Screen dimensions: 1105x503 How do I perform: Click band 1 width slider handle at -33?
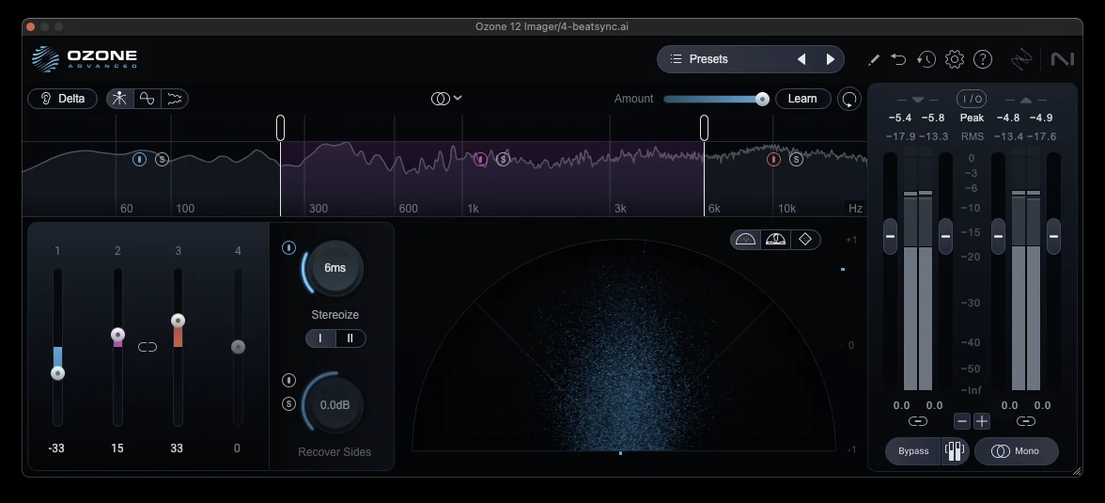tap(58, 373)
